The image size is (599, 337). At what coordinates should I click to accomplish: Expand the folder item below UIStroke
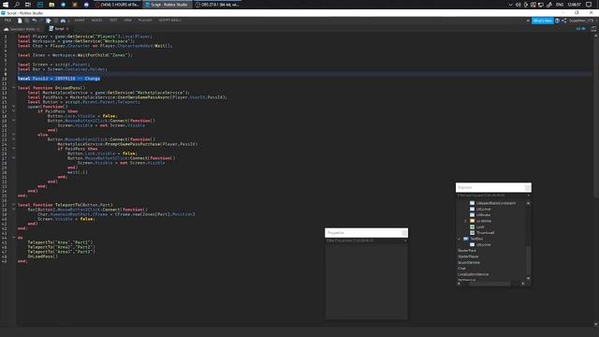pyautogui.click(x=465, y=221)
